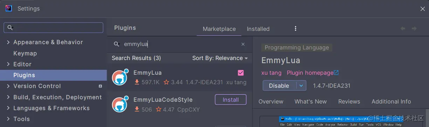
Task: Toggle the EmmyLua enabled checkbox
Action: pyautogui.click(x=241, y=73)
